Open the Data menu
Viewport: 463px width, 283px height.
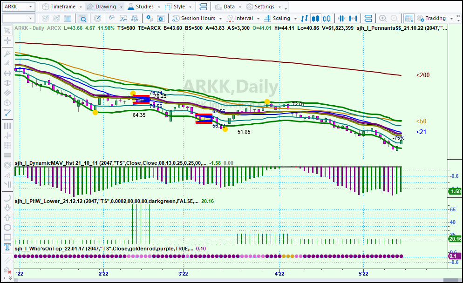(x=225, y=7)
